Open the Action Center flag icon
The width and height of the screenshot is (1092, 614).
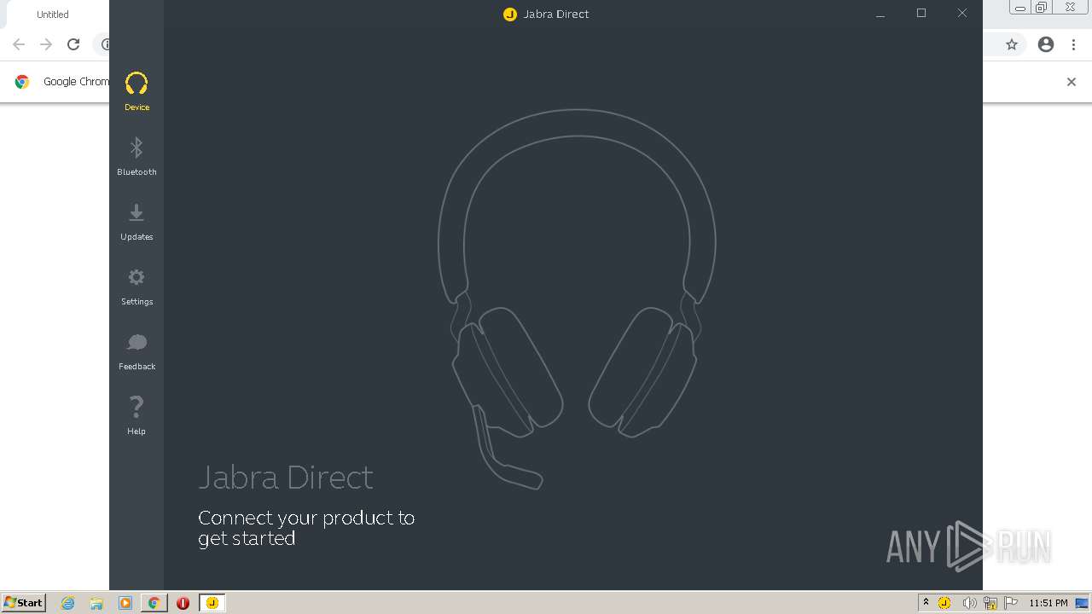point(1011,603)
